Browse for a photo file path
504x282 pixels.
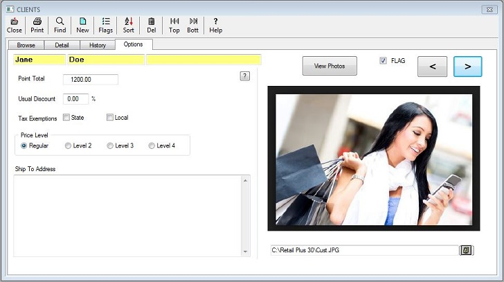[466, 250]
